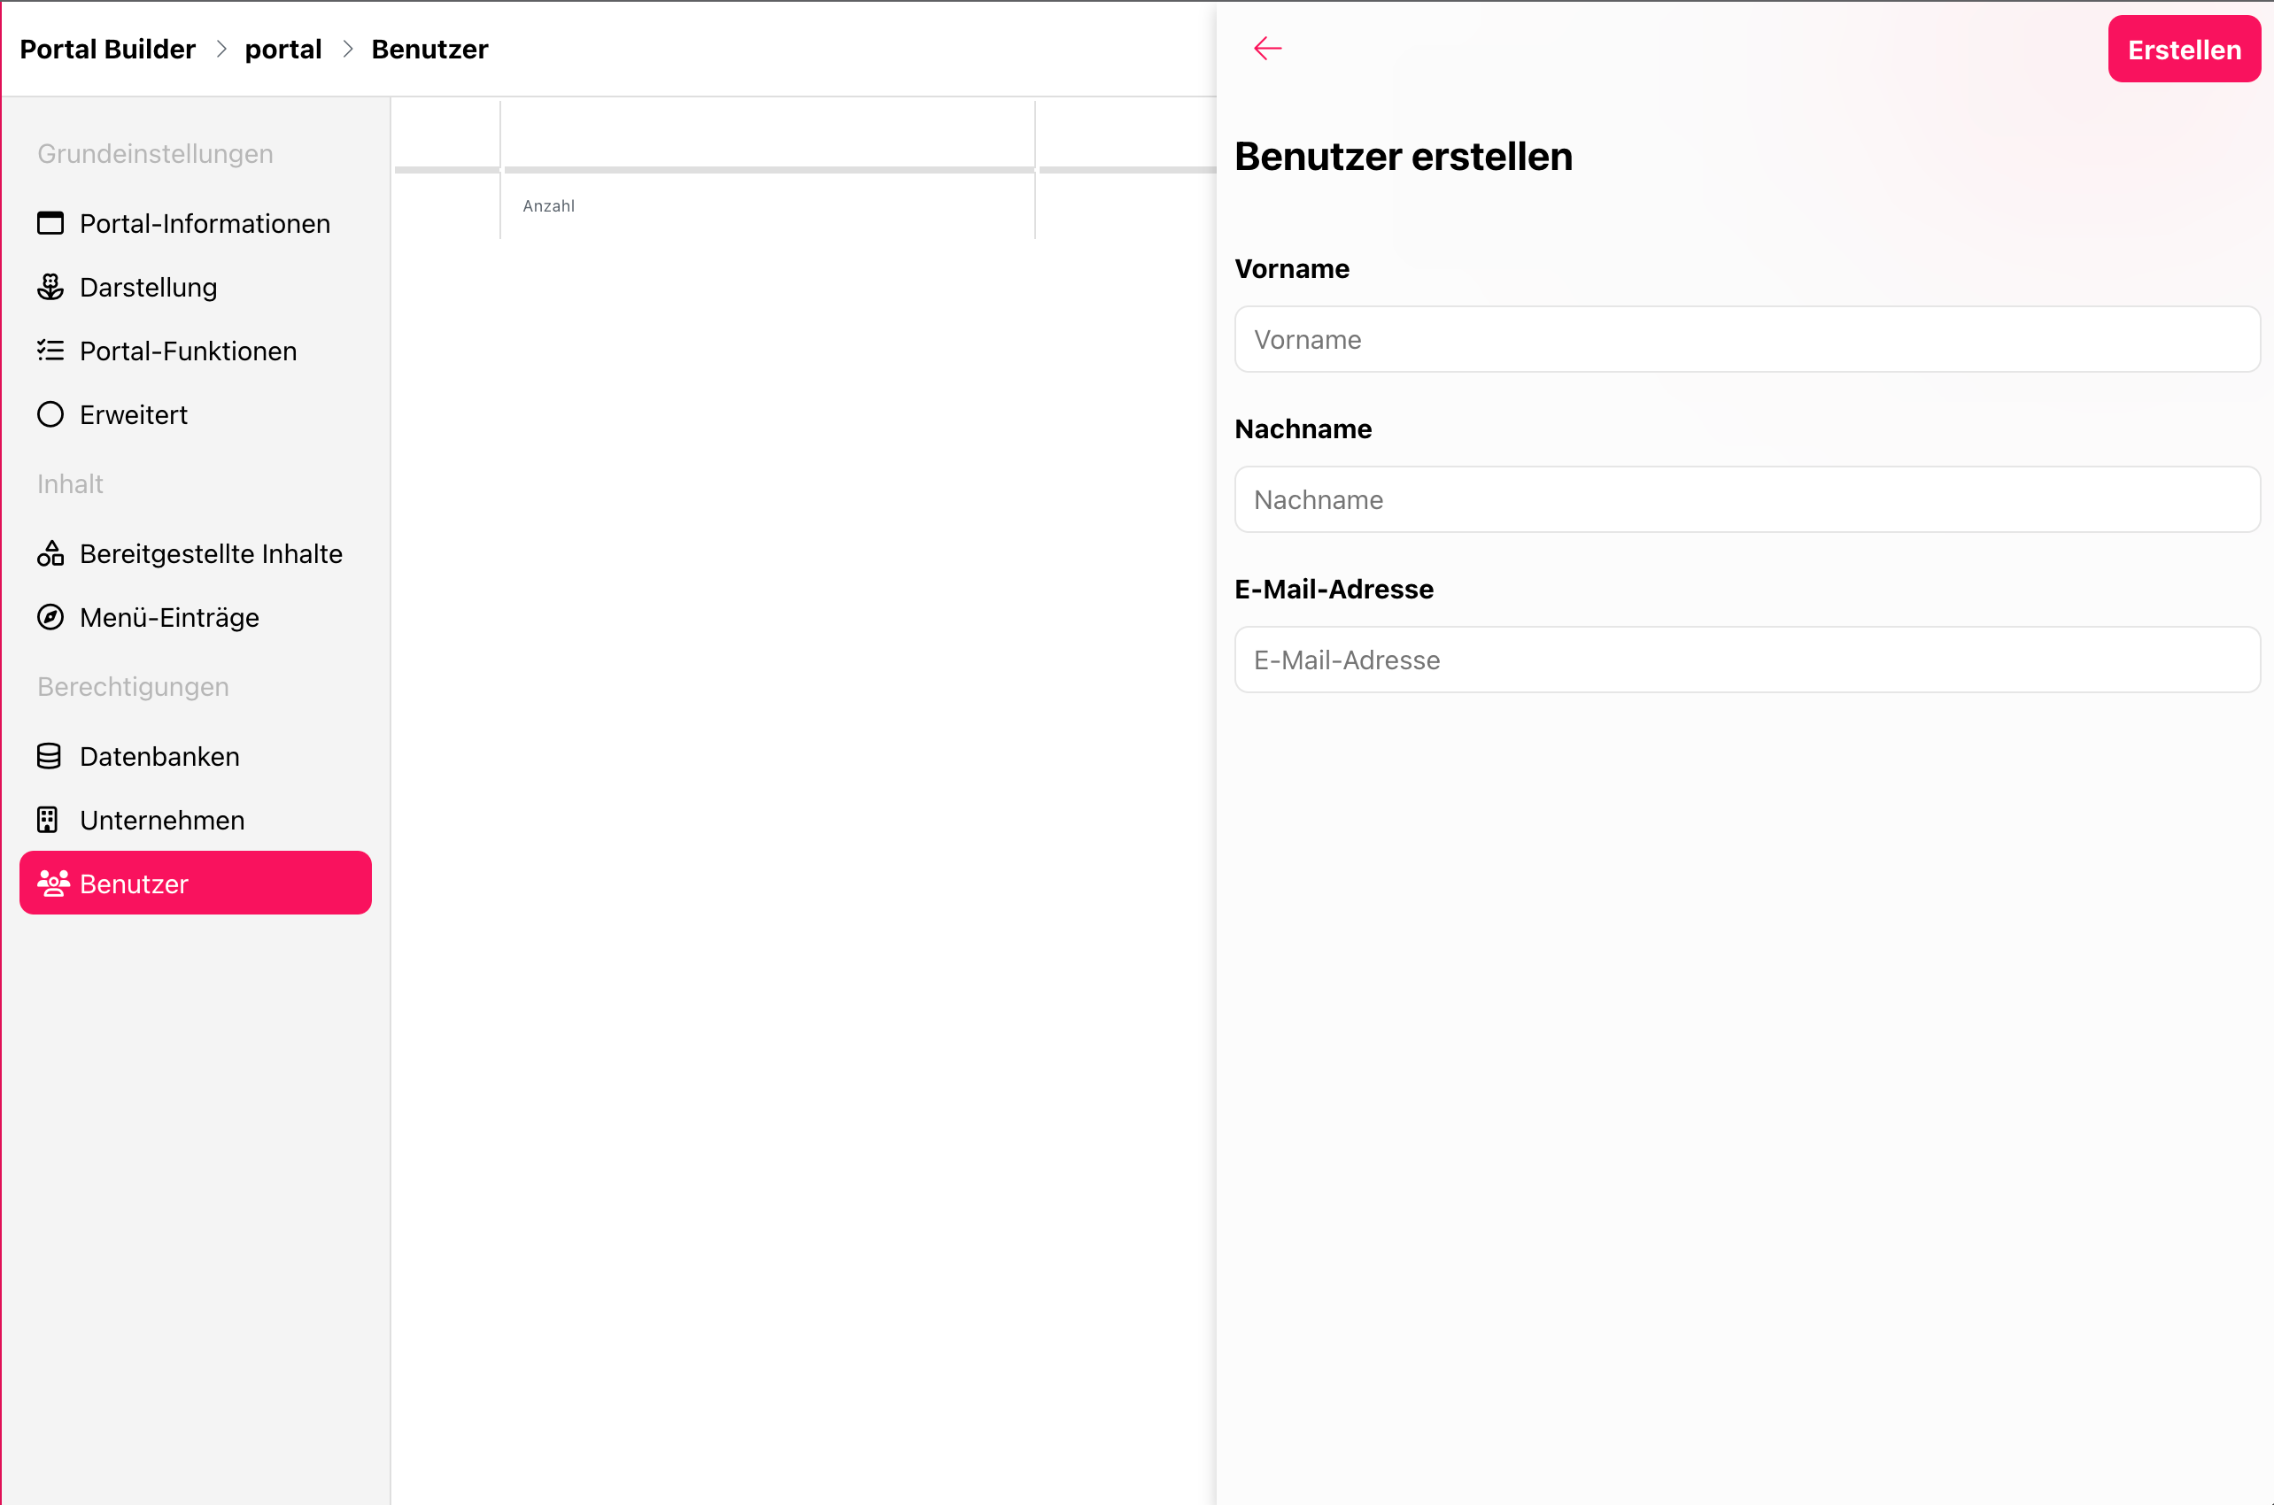Focus the Nachname input field
This screenshot has width=2274, height=1505.
point(1747,499)
